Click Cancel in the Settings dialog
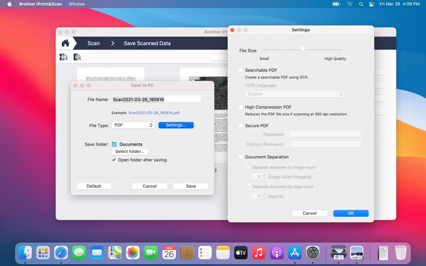Image resolution: width=426 pixels, height=266 pixels. [x=310, y=213]
